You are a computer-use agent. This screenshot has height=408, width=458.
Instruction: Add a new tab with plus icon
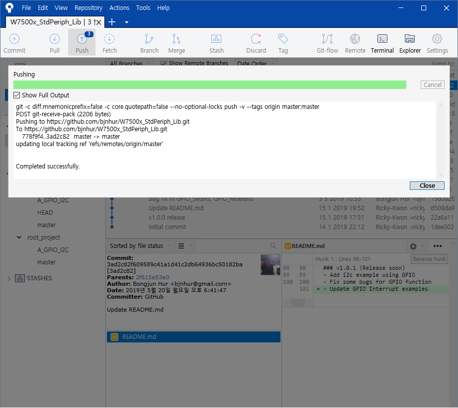tap(112, 22)
